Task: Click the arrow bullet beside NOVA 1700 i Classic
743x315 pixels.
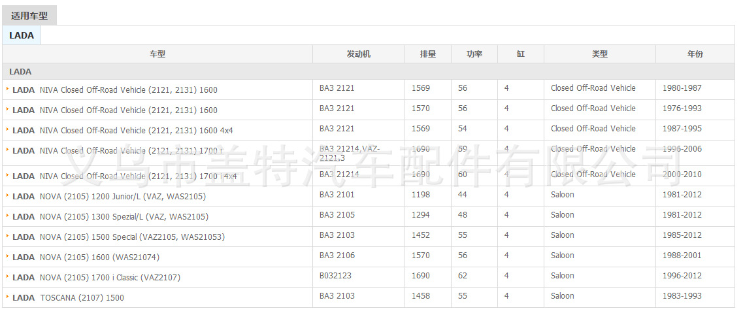Action: pos(8,276)
